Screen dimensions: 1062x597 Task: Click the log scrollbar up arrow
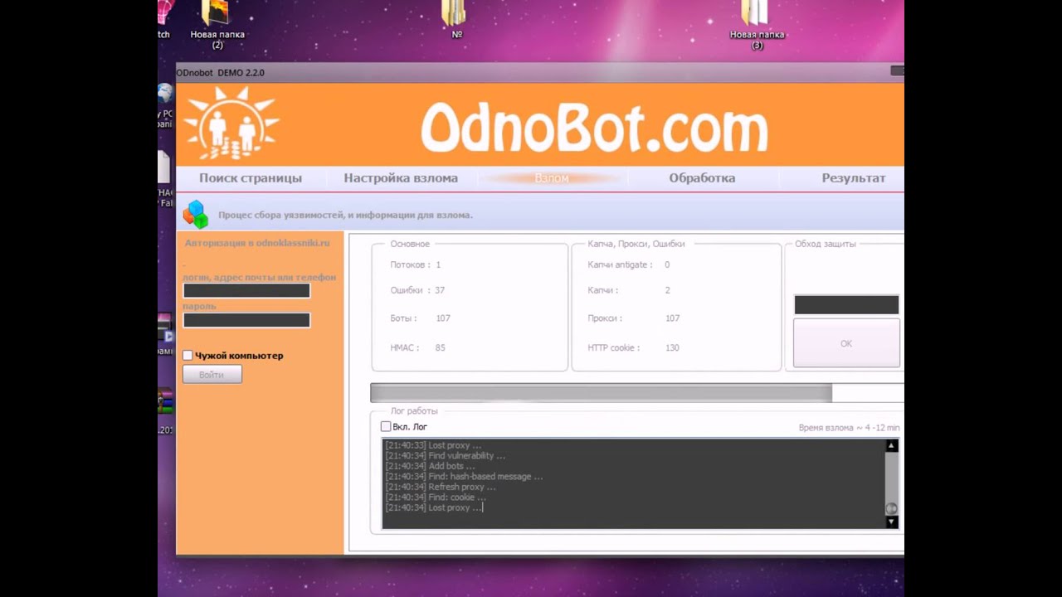pyautogui.click(x=892, y=446)
